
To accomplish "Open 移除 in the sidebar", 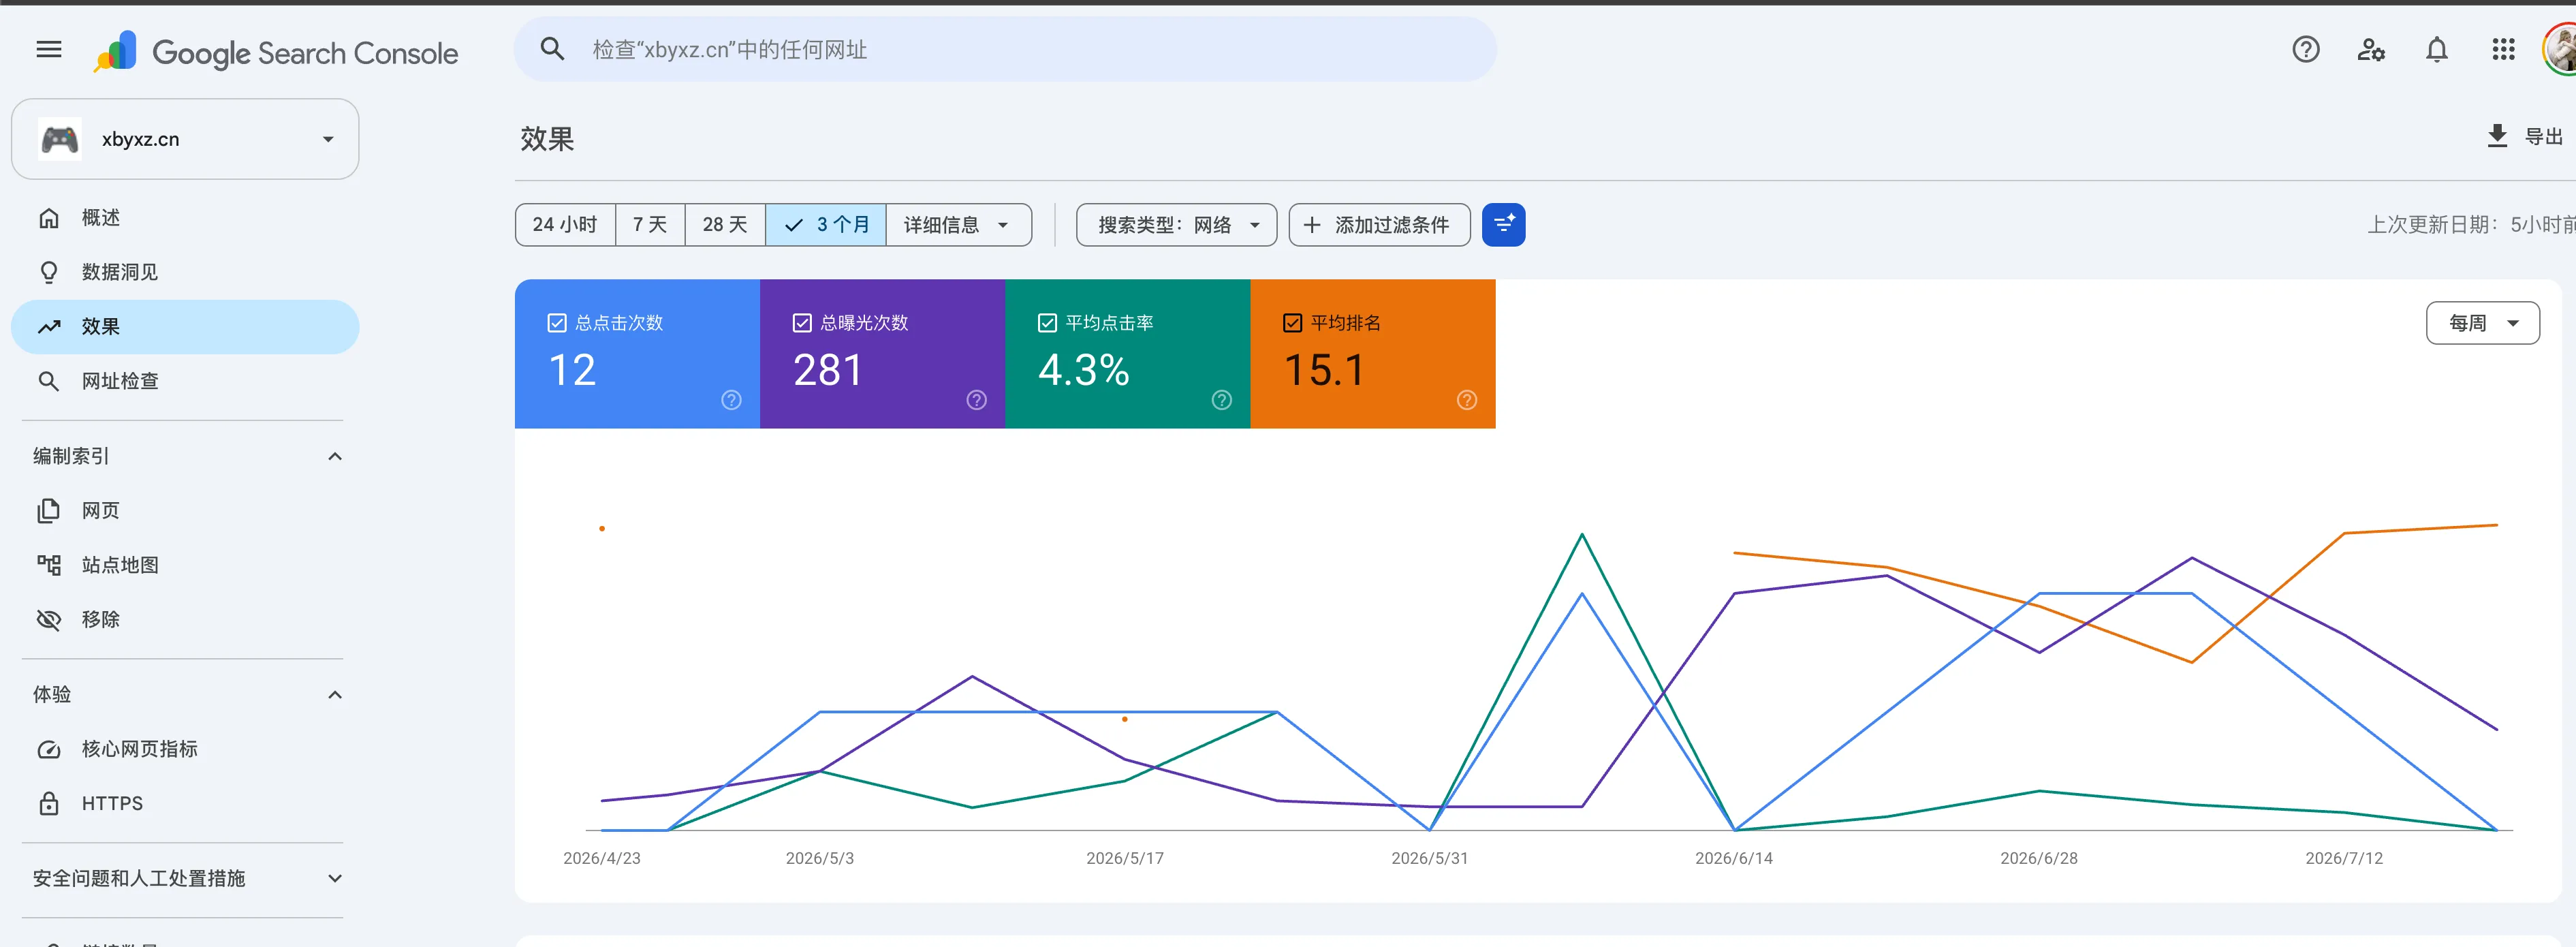I will (185, 619).
